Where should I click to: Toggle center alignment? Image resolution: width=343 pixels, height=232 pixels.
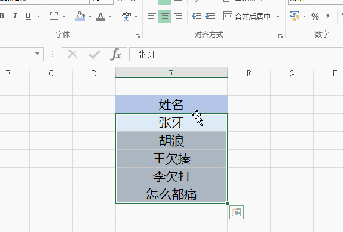[165, 16]
